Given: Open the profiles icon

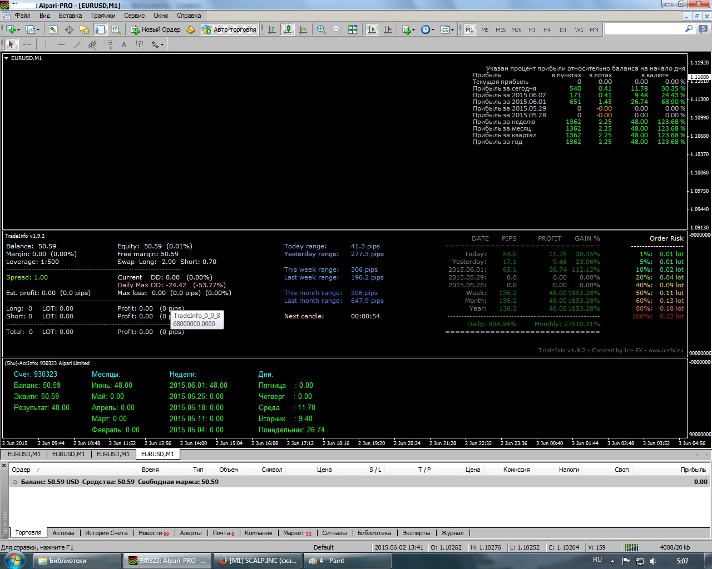Looking at the screenshot, I should (31, 29).
